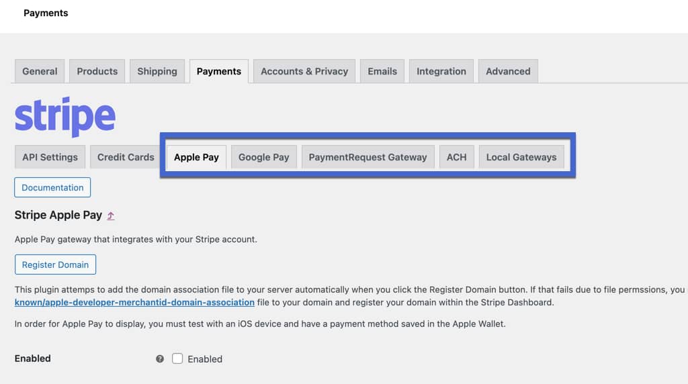Switch to Google Pay section

[x=263, y=157]
